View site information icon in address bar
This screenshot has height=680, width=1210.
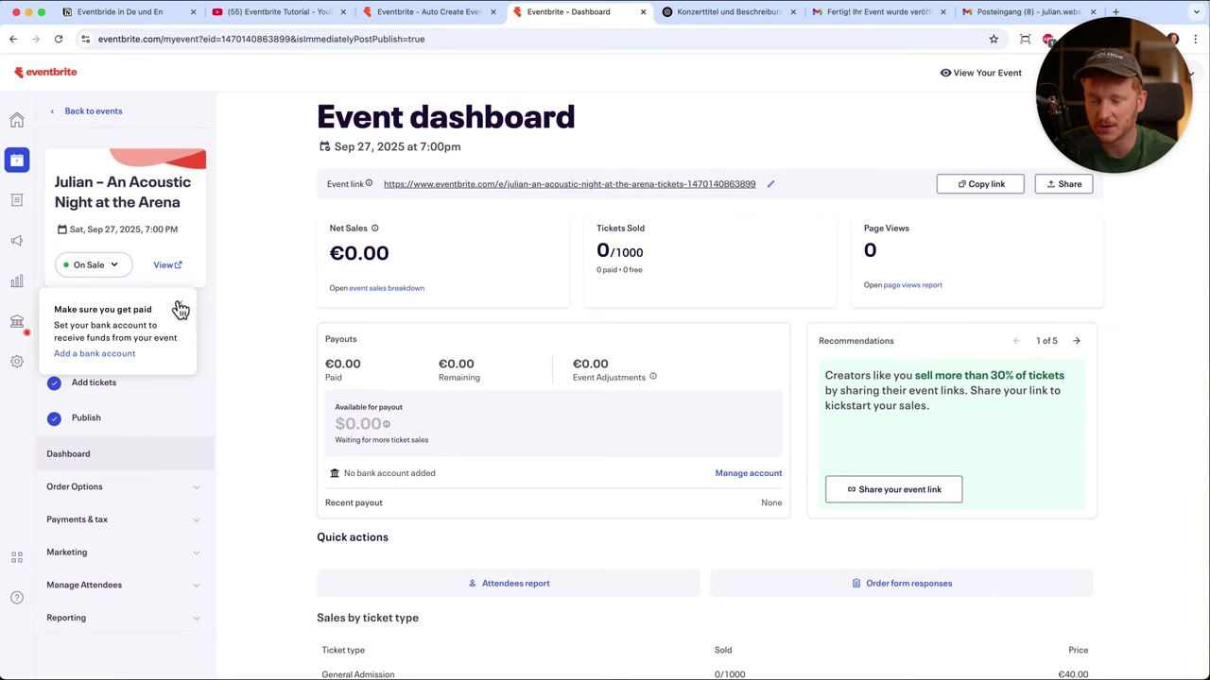click(85, 39)
